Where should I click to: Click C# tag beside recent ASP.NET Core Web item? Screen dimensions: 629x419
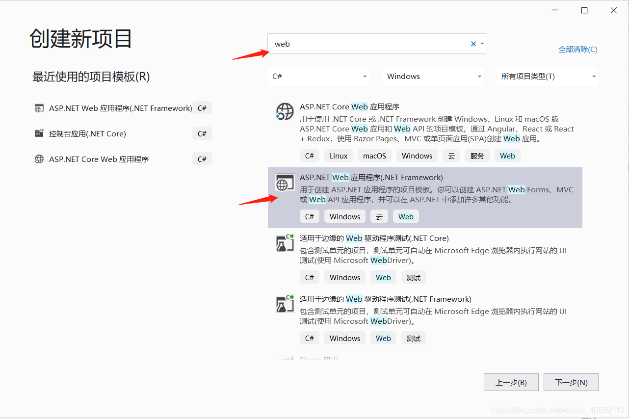(x=202, y=159)
